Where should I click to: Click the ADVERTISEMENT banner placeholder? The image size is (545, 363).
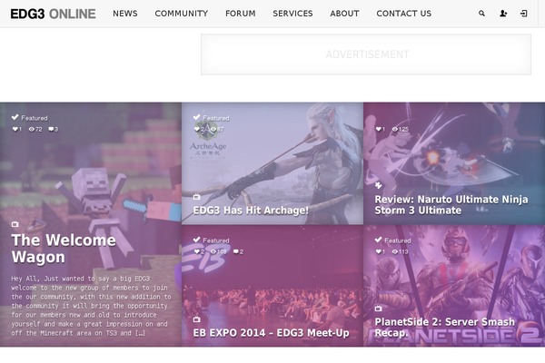[366, 54]
